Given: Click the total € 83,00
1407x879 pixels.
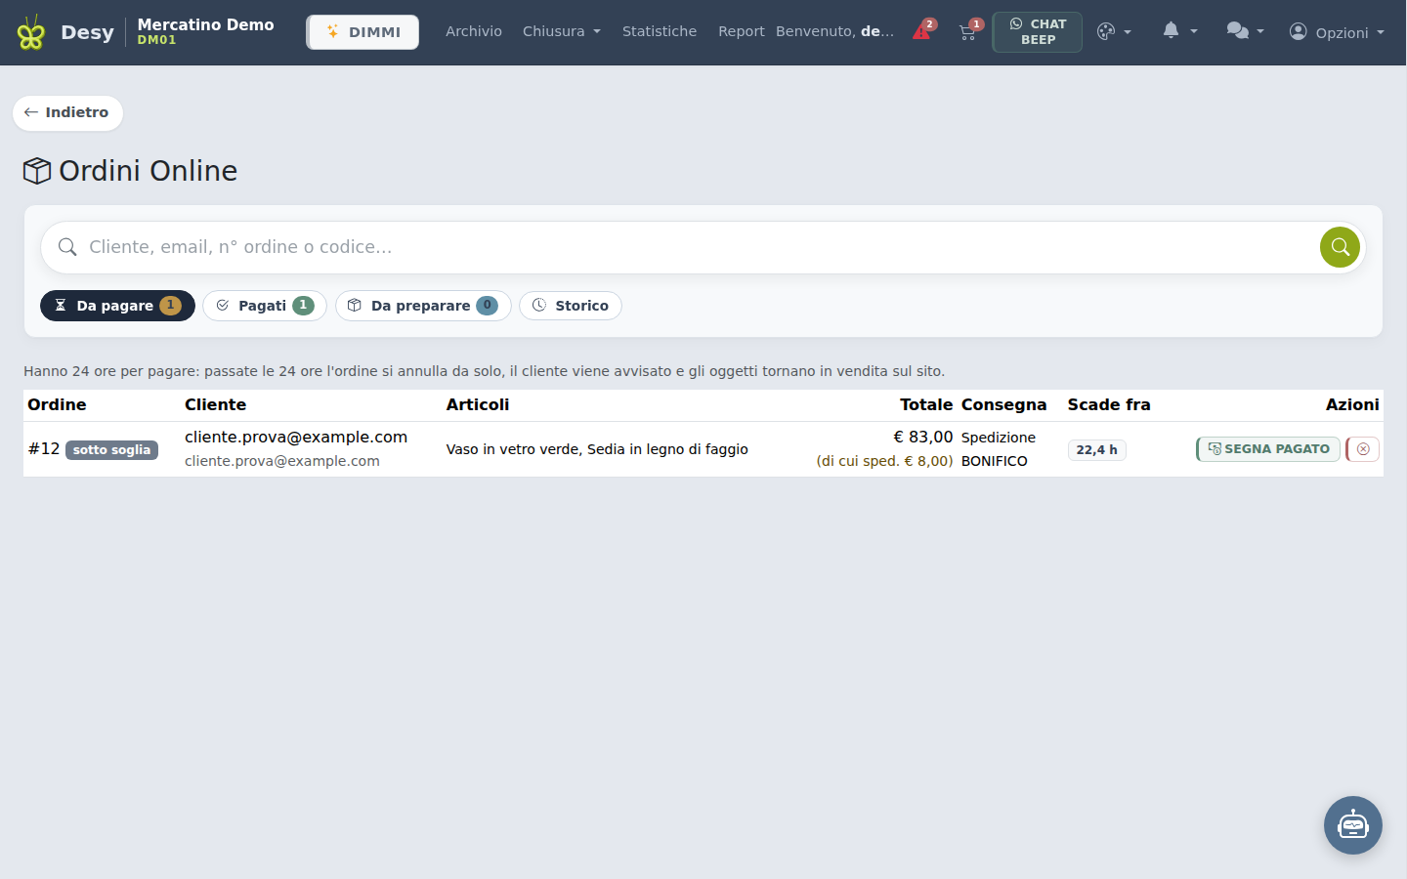Looking at the screenshot, I should (x=922, y=437).
